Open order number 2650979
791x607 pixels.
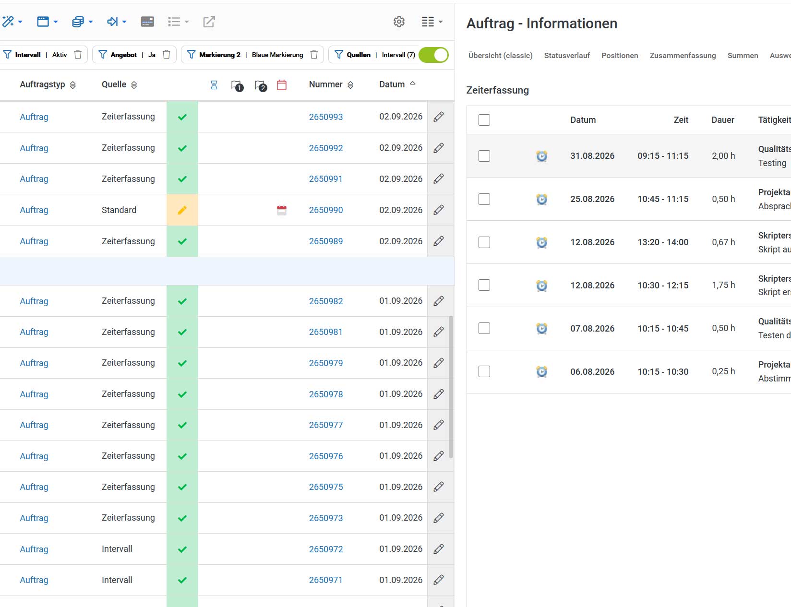pyautogui.click(x=326, y=363)
